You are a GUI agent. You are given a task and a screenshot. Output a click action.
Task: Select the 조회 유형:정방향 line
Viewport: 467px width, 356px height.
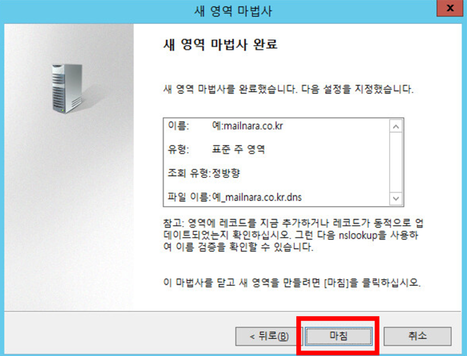coord(204,173)
